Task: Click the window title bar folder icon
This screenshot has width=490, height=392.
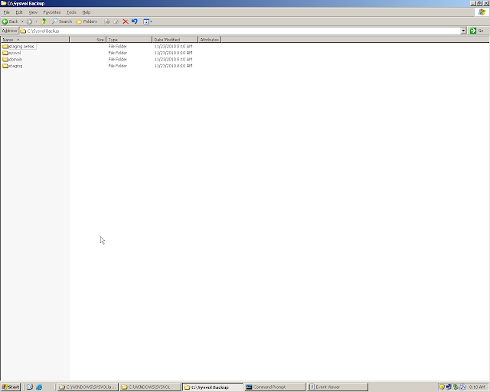Action: point(3,3)
